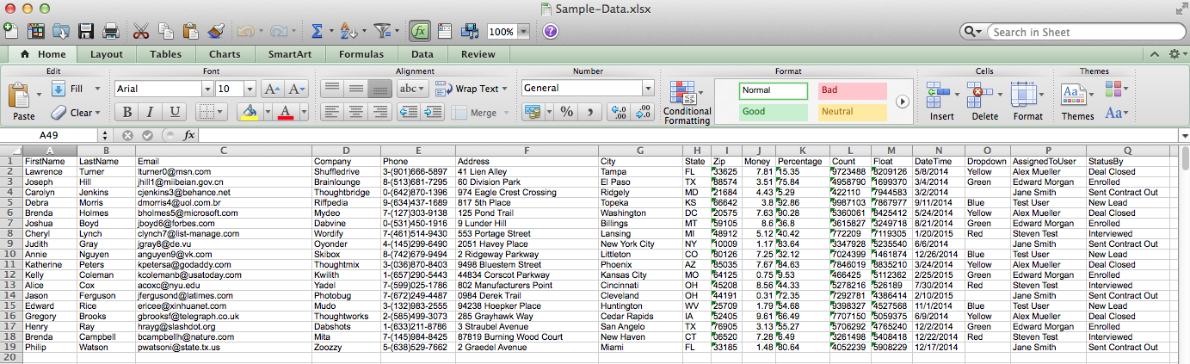Click the filter funnel icon
Image resolution: width=1190 pixels, height=364 pixels.
click(x=383, y=31)
